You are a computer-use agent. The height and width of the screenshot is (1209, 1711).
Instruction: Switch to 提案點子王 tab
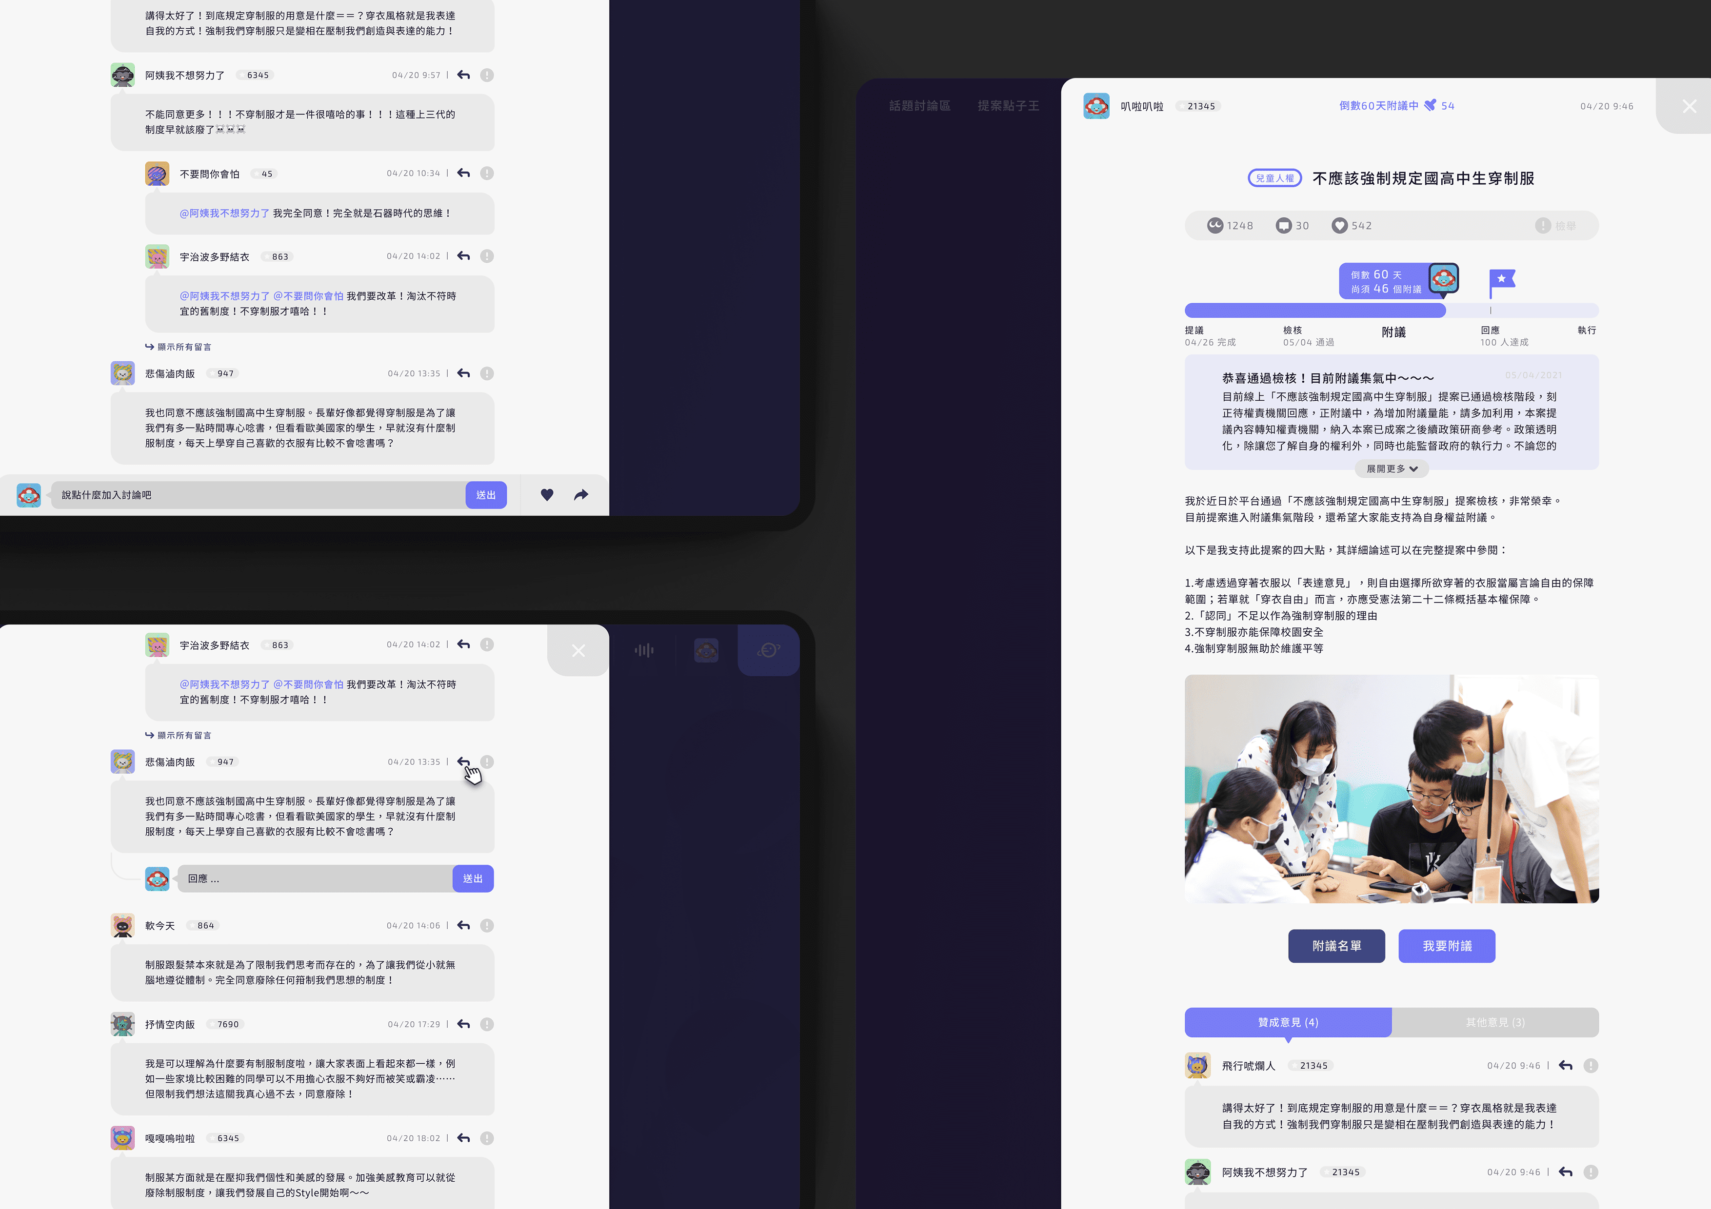(x=1008, y=106)
